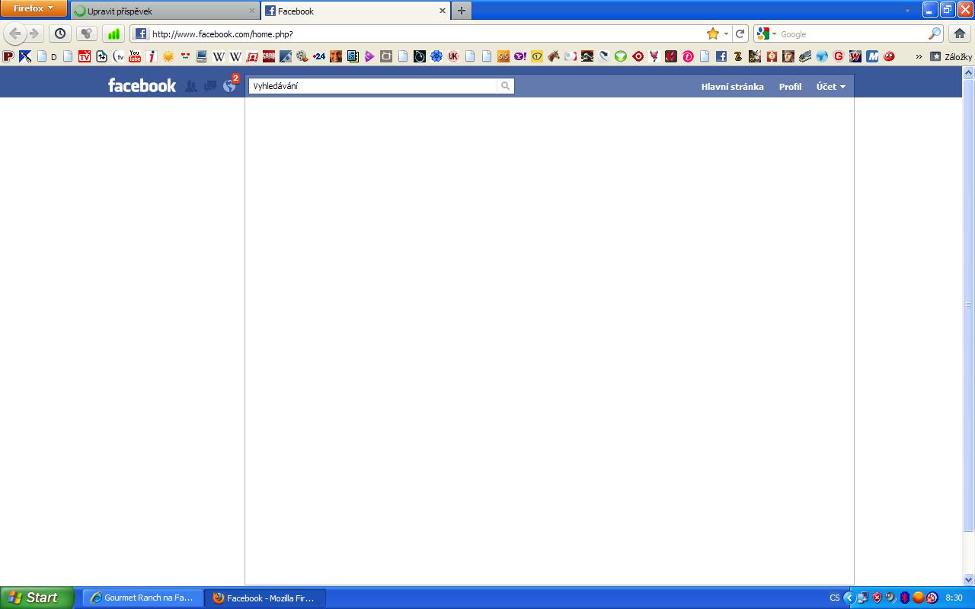Click the address bar URL field

point(427,33)
